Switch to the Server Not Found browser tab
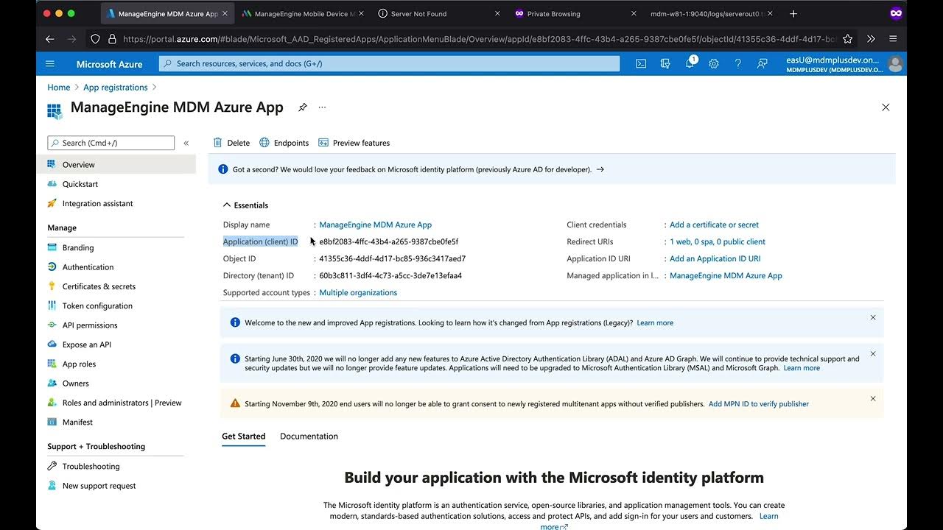The width and height of the screenshot is (943, 530). click(438, 13)
